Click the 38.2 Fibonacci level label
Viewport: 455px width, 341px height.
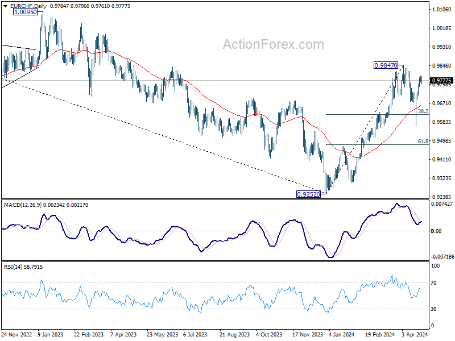[423, 111]
